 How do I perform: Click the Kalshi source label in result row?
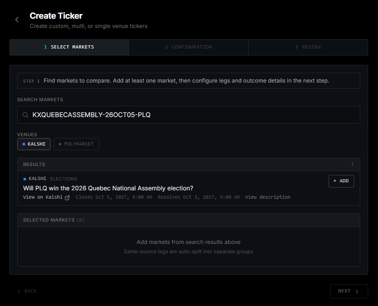37,179
